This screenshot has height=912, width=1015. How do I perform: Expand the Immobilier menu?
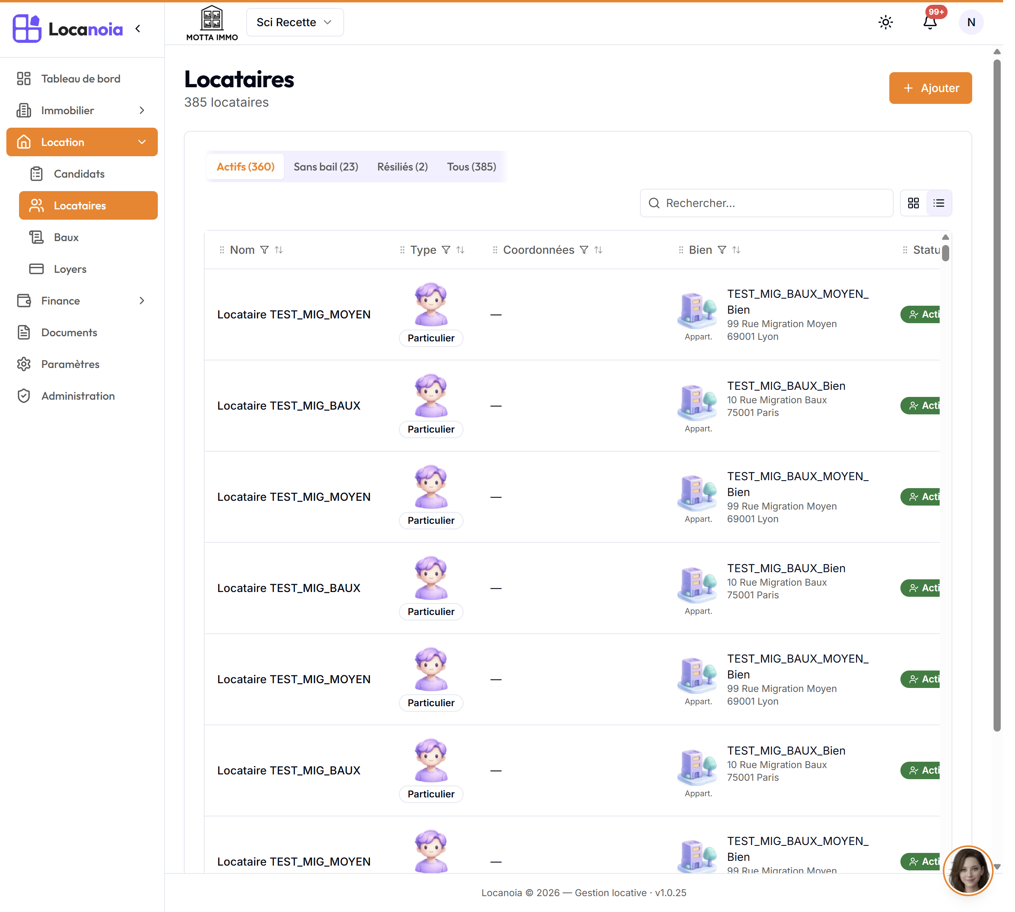tap(82, 110)
